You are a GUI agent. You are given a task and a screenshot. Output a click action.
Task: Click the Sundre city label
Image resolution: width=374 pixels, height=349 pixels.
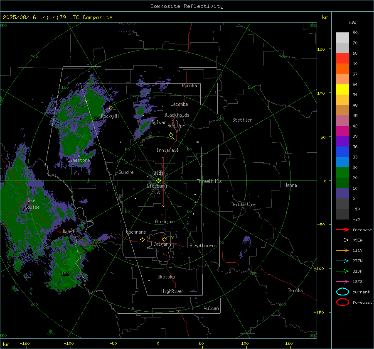coord(126,172)
